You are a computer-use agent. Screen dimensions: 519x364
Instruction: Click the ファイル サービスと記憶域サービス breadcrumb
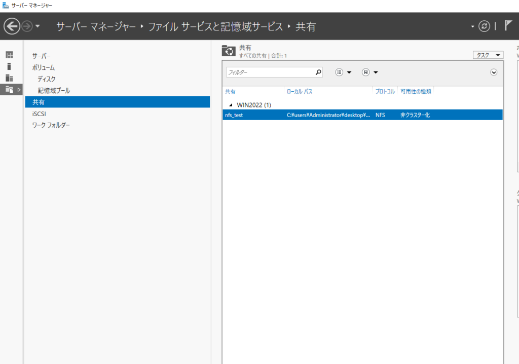[x=215, y=26]
